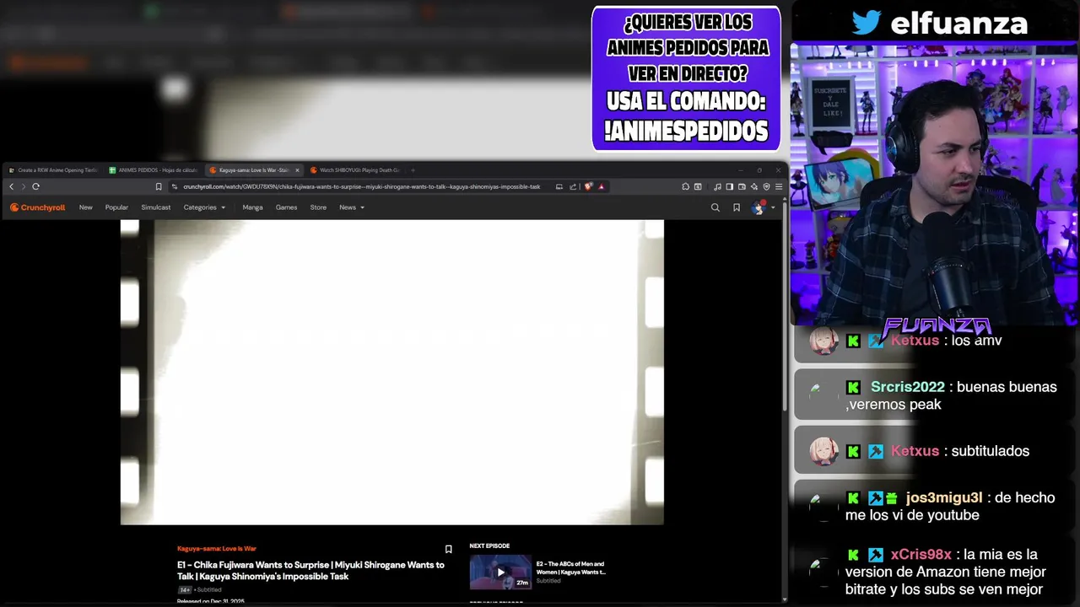Viewport: 1080px width, 607px height.
Task: Click the 14+ rating badge
Action: (x=184, y=590)
